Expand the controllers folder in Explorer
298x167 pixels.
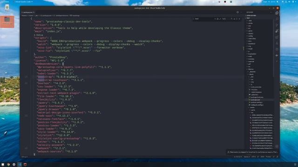(252, 39)
